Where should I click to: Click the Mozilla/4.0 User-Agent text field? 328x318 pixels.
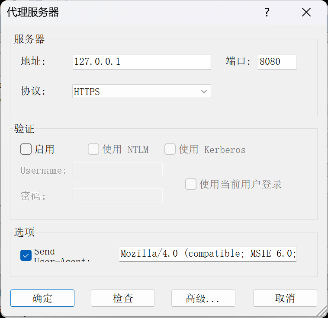click(208, 254)
